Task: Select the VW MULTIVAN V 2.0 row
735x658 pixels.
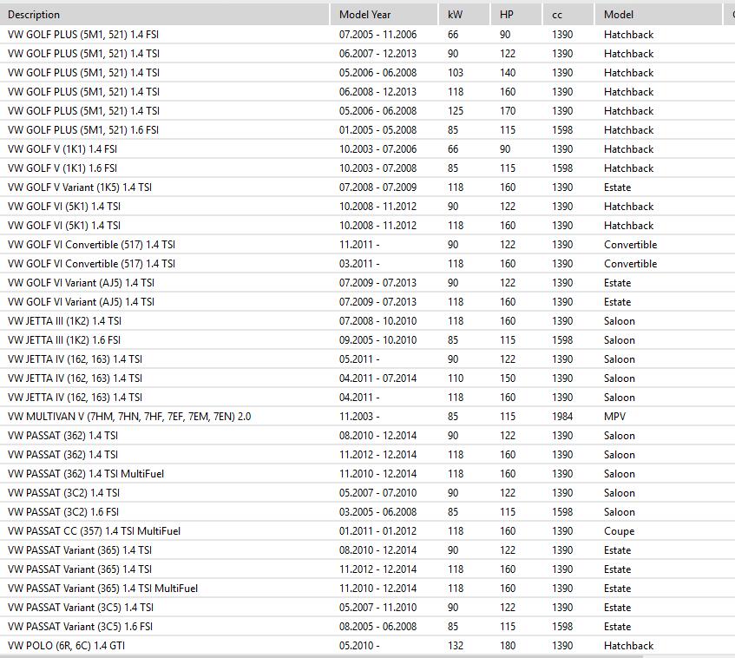Action: [x=129, y=417]
